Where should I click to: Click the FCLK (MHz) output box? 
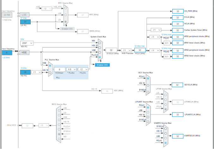[178, 18]
